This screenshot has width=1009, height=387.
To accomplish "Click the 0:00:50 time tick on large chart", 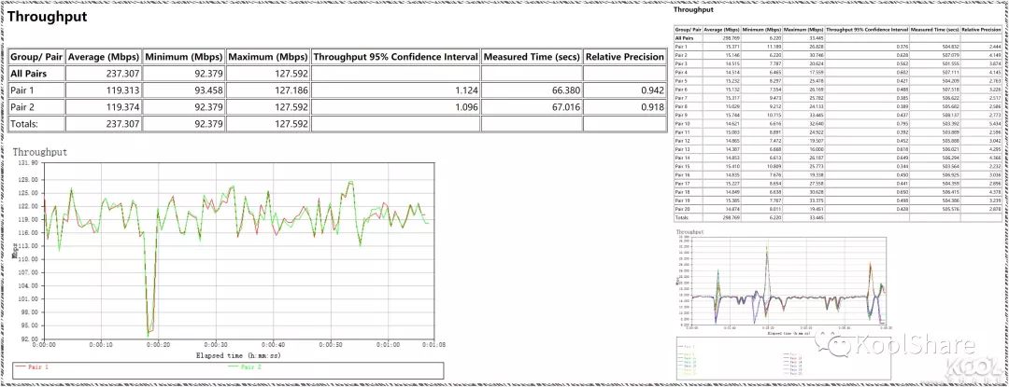I will [x=331, y=345].
